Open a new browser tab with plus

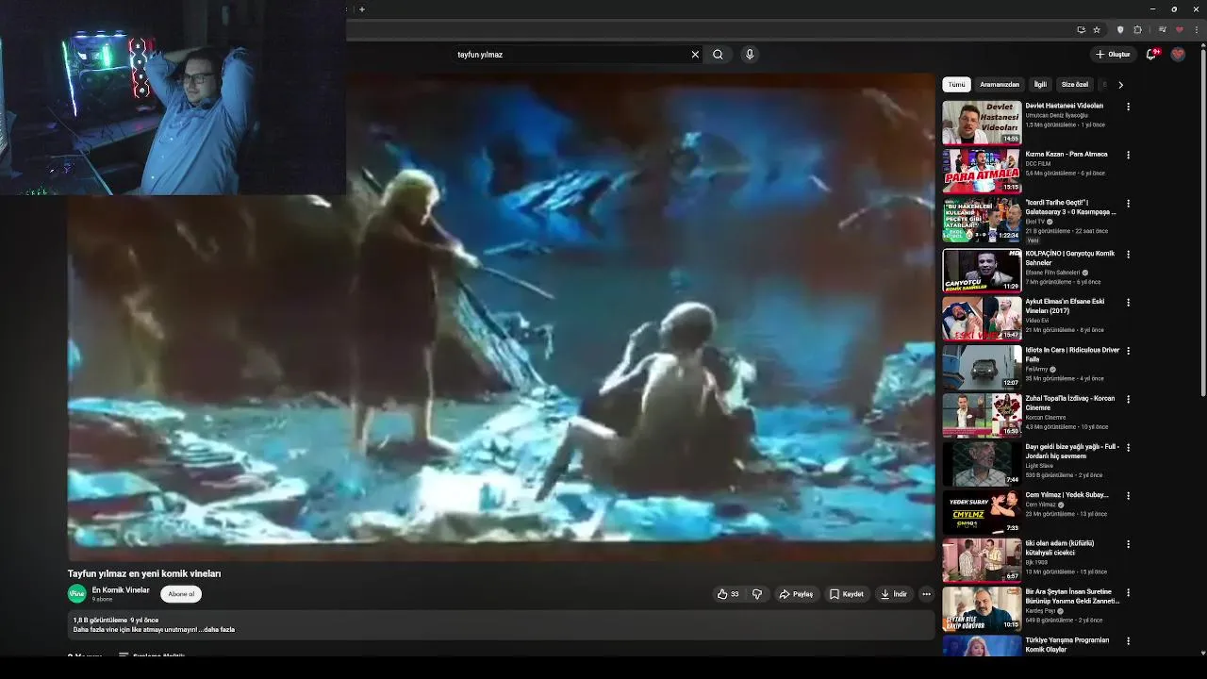pyautogui.click(x=362, y=9)
